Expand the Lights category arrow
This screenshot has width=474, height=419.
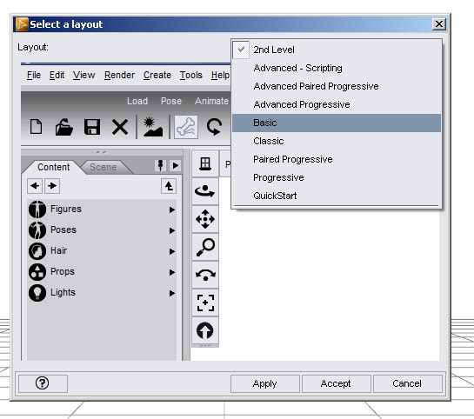click(x=172, y=293)
